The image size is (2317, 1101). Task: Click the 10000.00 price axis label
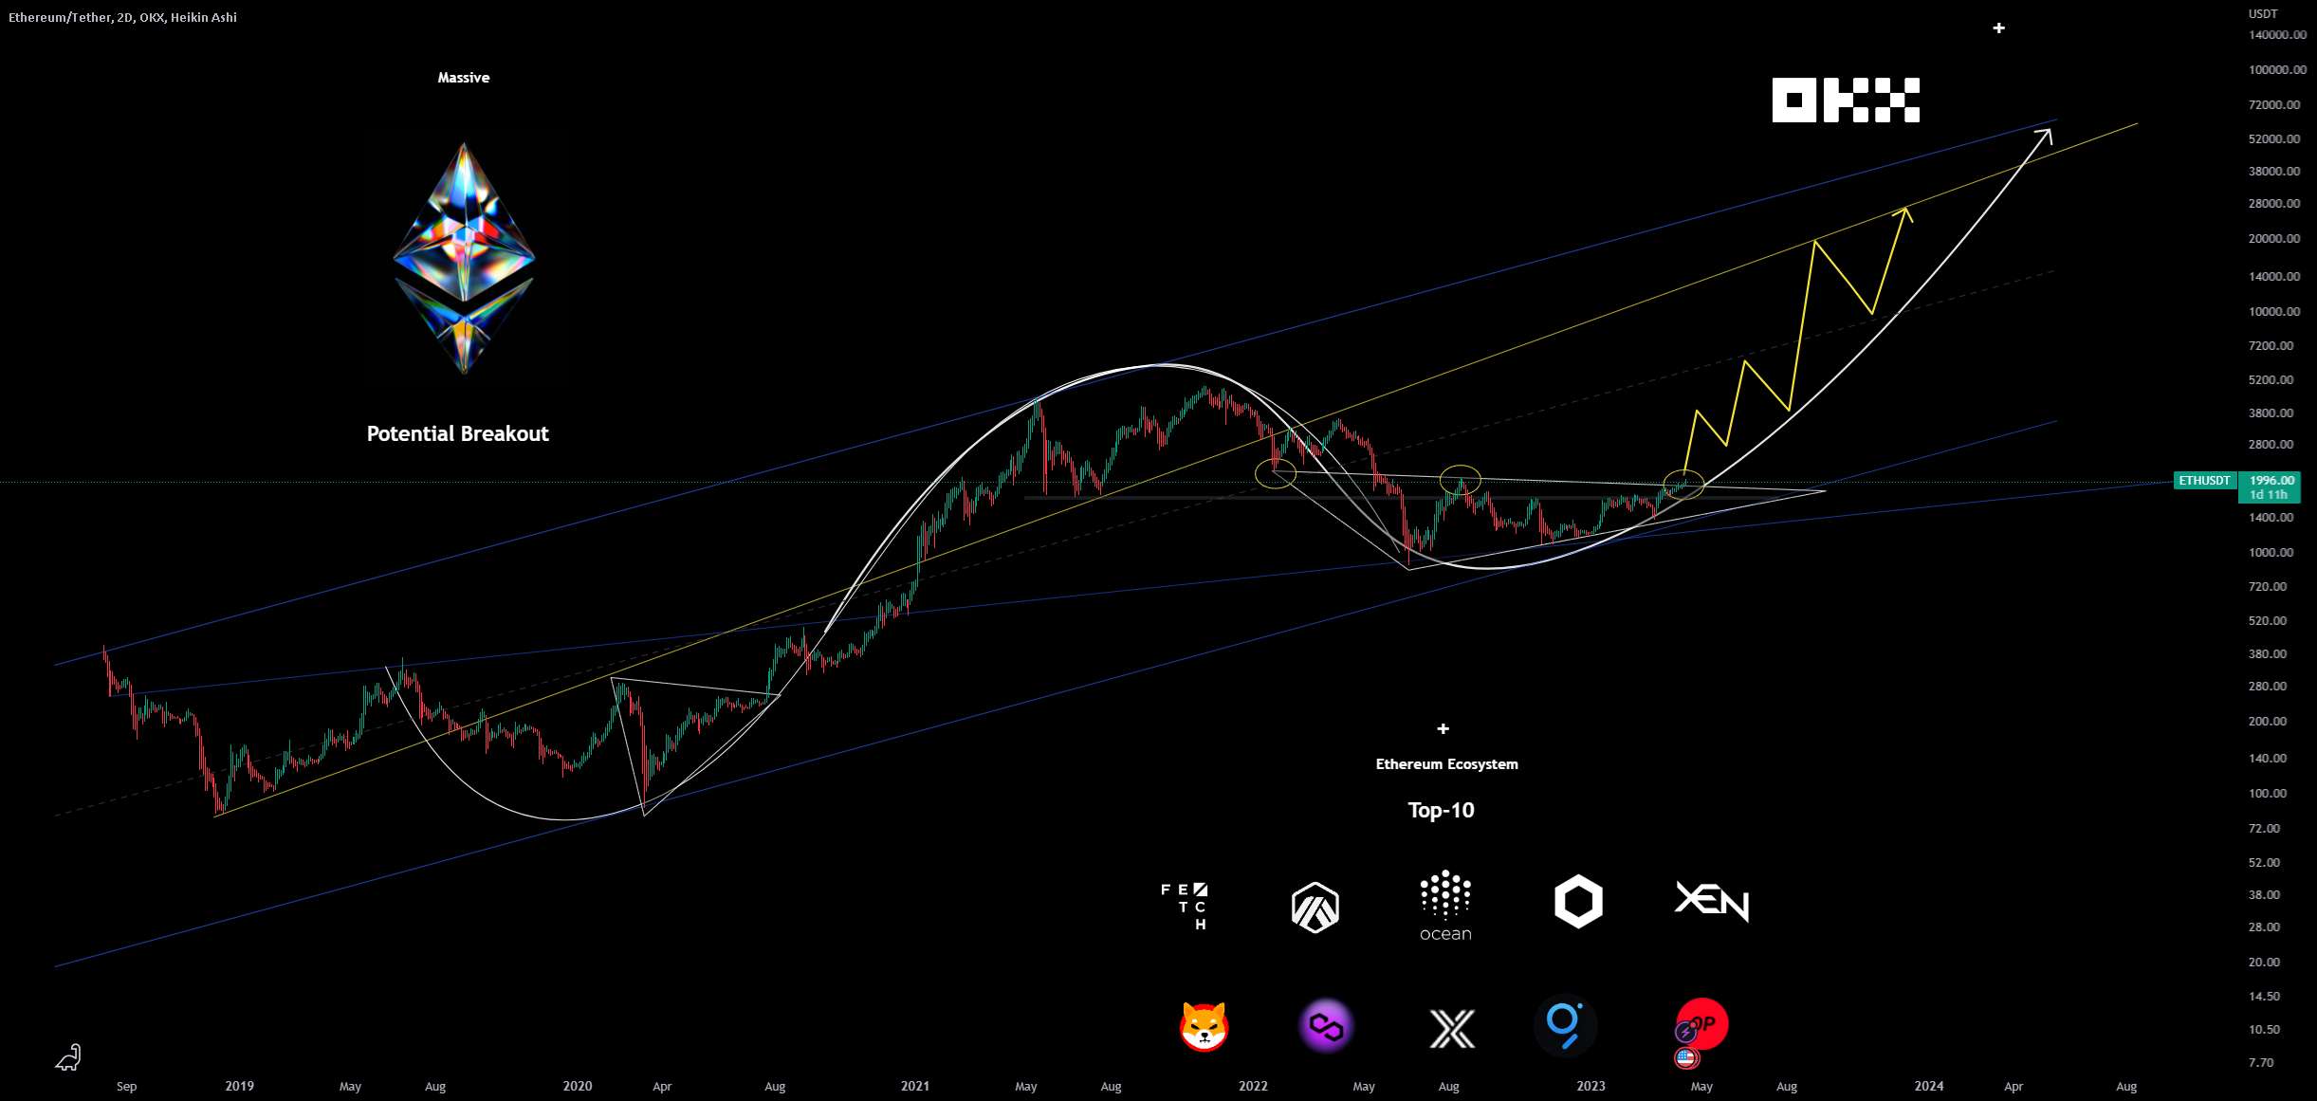click(2274, 312)
